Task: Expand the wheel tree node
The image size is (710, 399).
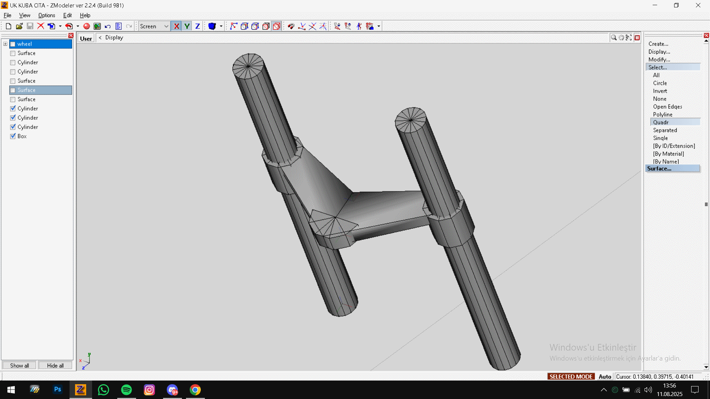Action: [x=5, y=44]
